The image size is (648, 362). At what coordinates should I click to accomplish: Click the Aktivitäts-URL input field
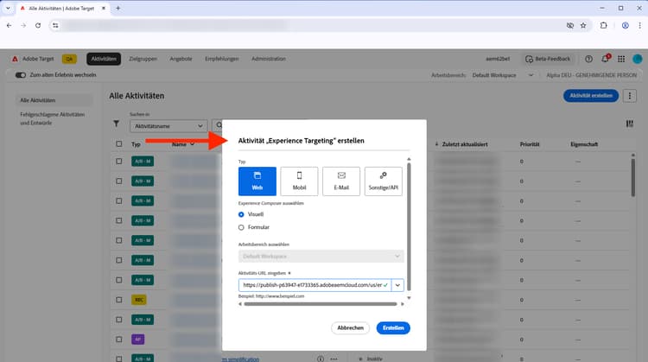[x=314, y=285]
